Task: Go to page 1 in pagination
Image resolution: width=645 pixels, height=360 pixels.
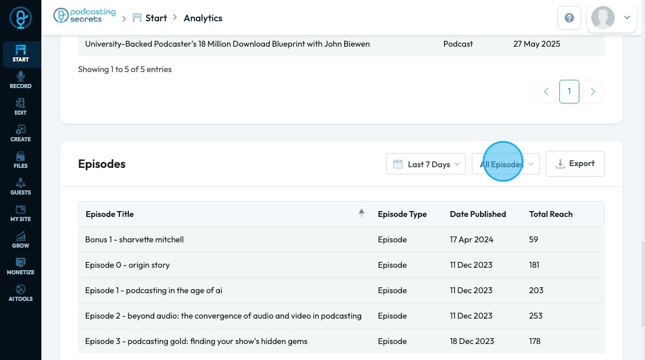Action: 569,92
